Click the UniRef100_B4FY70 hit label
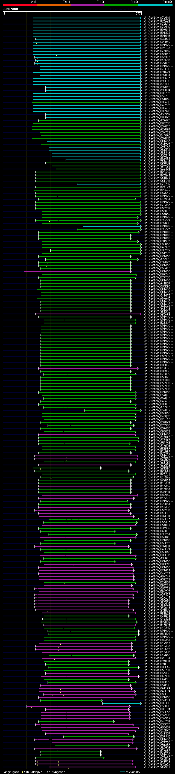175x774 pixels. click(x=157, y=105)
